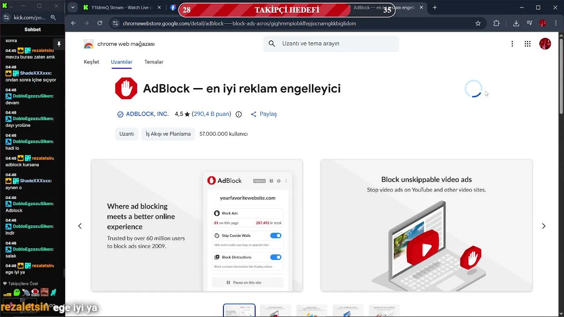Select the green blob emote in chat
This screenshot has height=317, width=564.
tap(17, 292)
